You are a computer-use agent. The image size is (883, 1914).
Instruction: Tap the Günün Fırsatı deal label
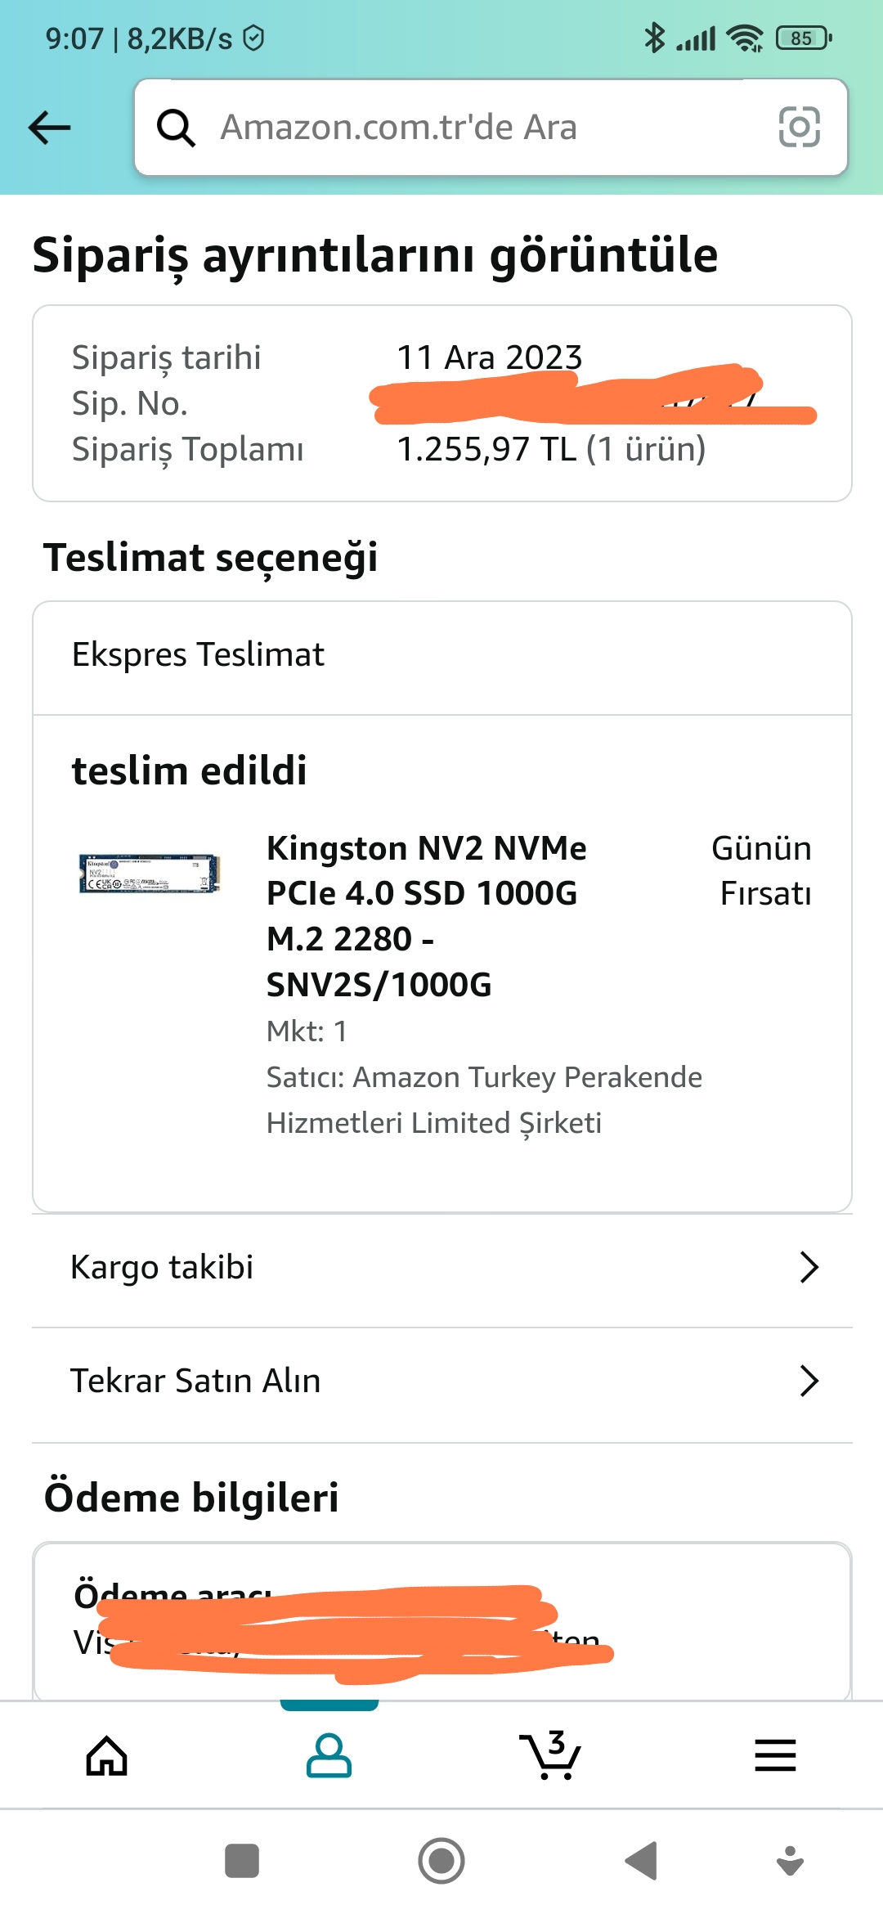pyautogui.click(x=762, y=871)
